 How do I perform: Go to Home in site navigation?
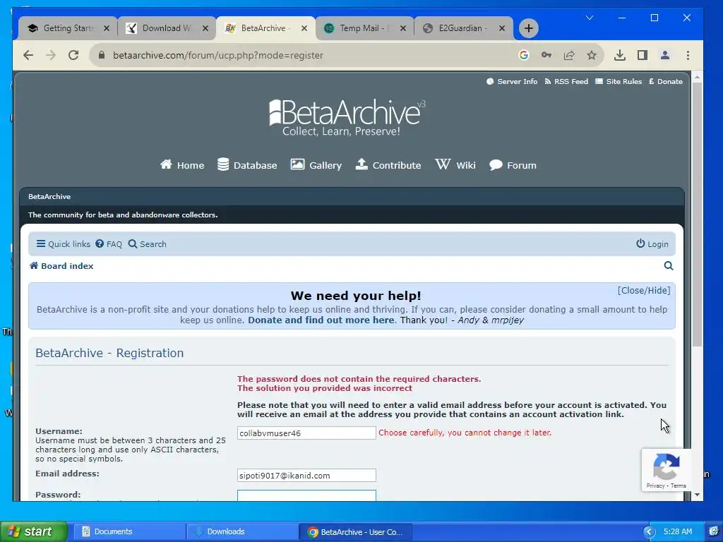(182, 165)
